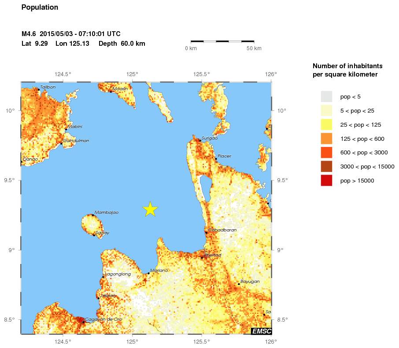Viewport: 399px width, 348px height.
Task: Select the Cabadbaran city marker
Action: point(206,232)
